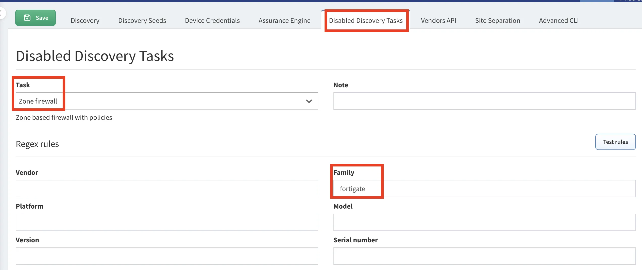642x270 pixels.
Task: Click the Test rules button
Action: 615,142
